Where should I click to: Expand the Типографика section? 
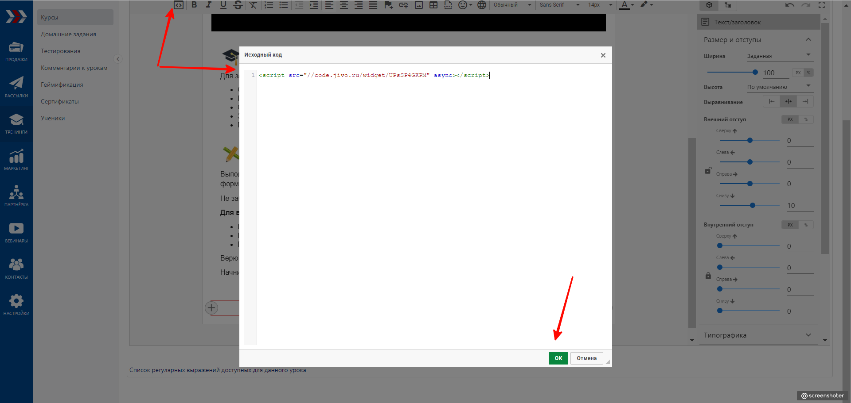tap(758, 335)
